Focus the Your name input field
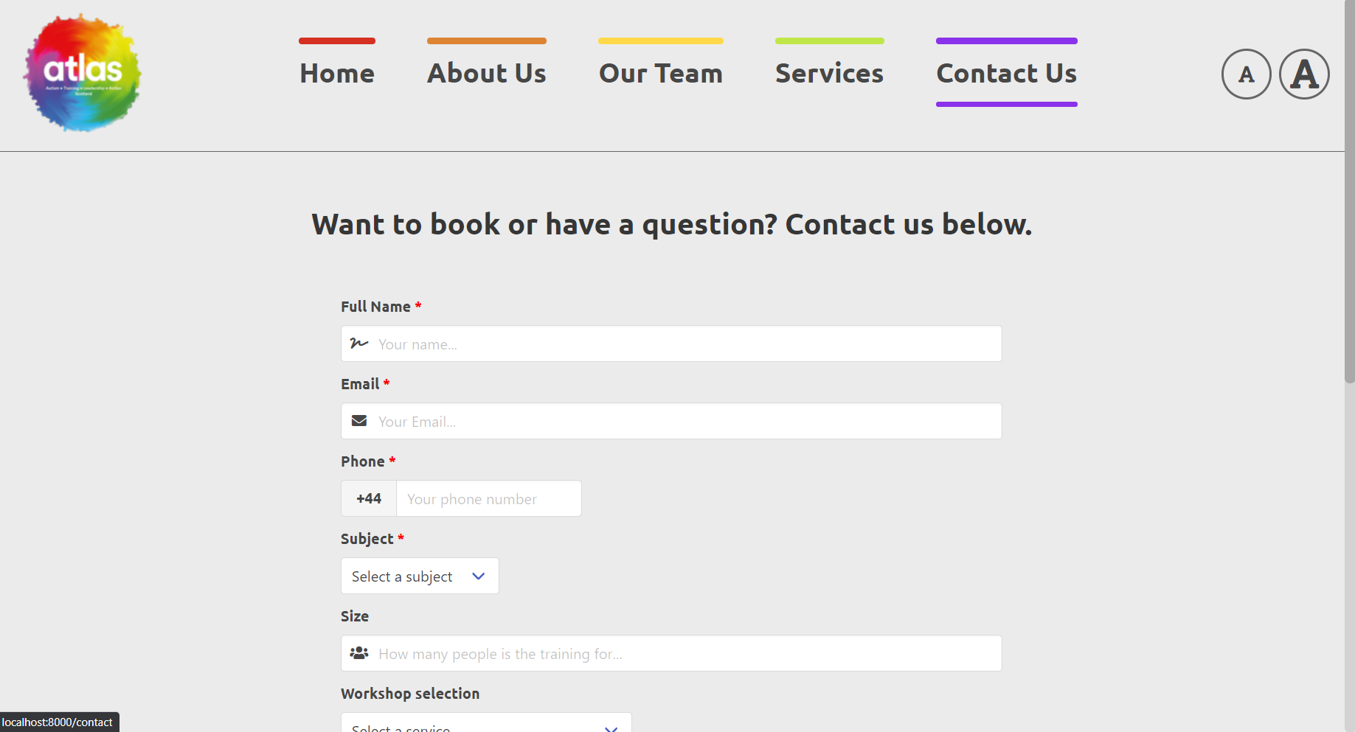Viewport: 1355px width, 732px height. click(671, 344)
